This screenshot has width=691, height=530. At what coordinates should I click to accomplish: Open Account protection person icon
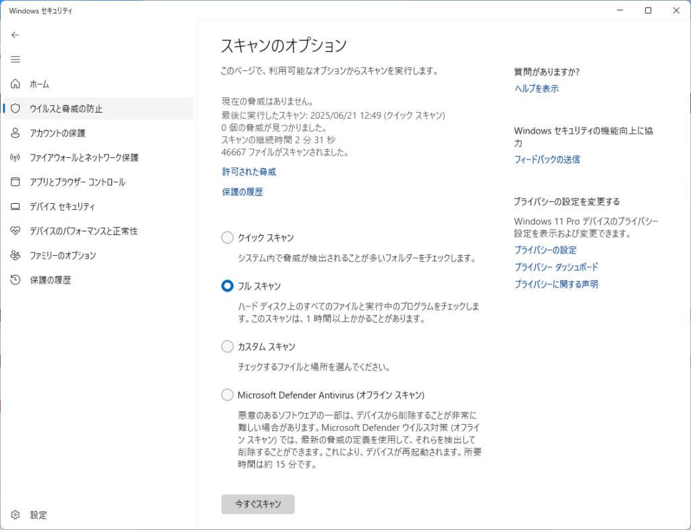(x=16, y=133)
